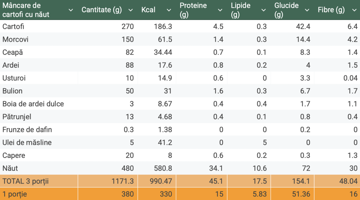Screen dimensions: 360x200
Task: Click the Morcovi ingredient cell
Action: 15,39
